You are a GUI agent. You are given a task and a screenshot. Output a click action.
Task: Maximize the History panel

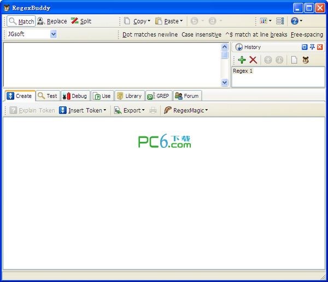tap(304, 47)
